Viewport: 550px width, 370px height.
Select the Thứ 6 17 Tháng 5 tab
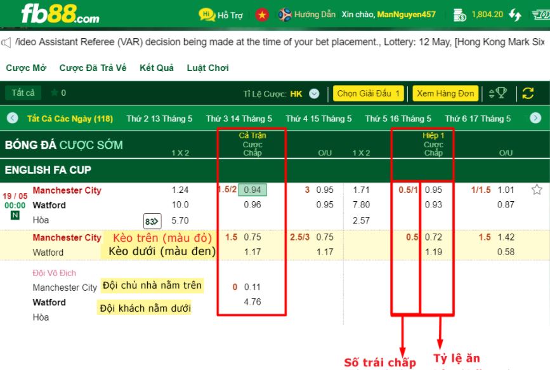(478, 119)
